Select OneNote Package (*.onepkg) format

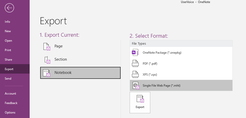pos(181,52)
